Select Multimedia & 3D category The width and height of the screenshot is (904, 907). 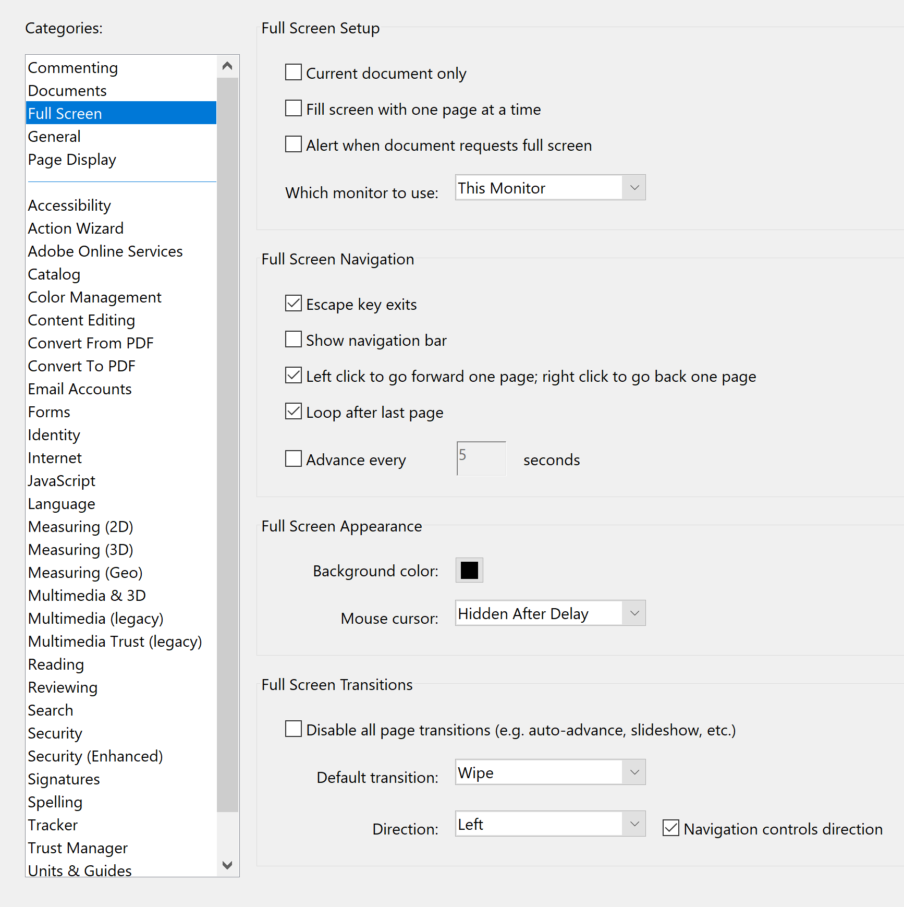pyautogui.click(x=121, y=596)
